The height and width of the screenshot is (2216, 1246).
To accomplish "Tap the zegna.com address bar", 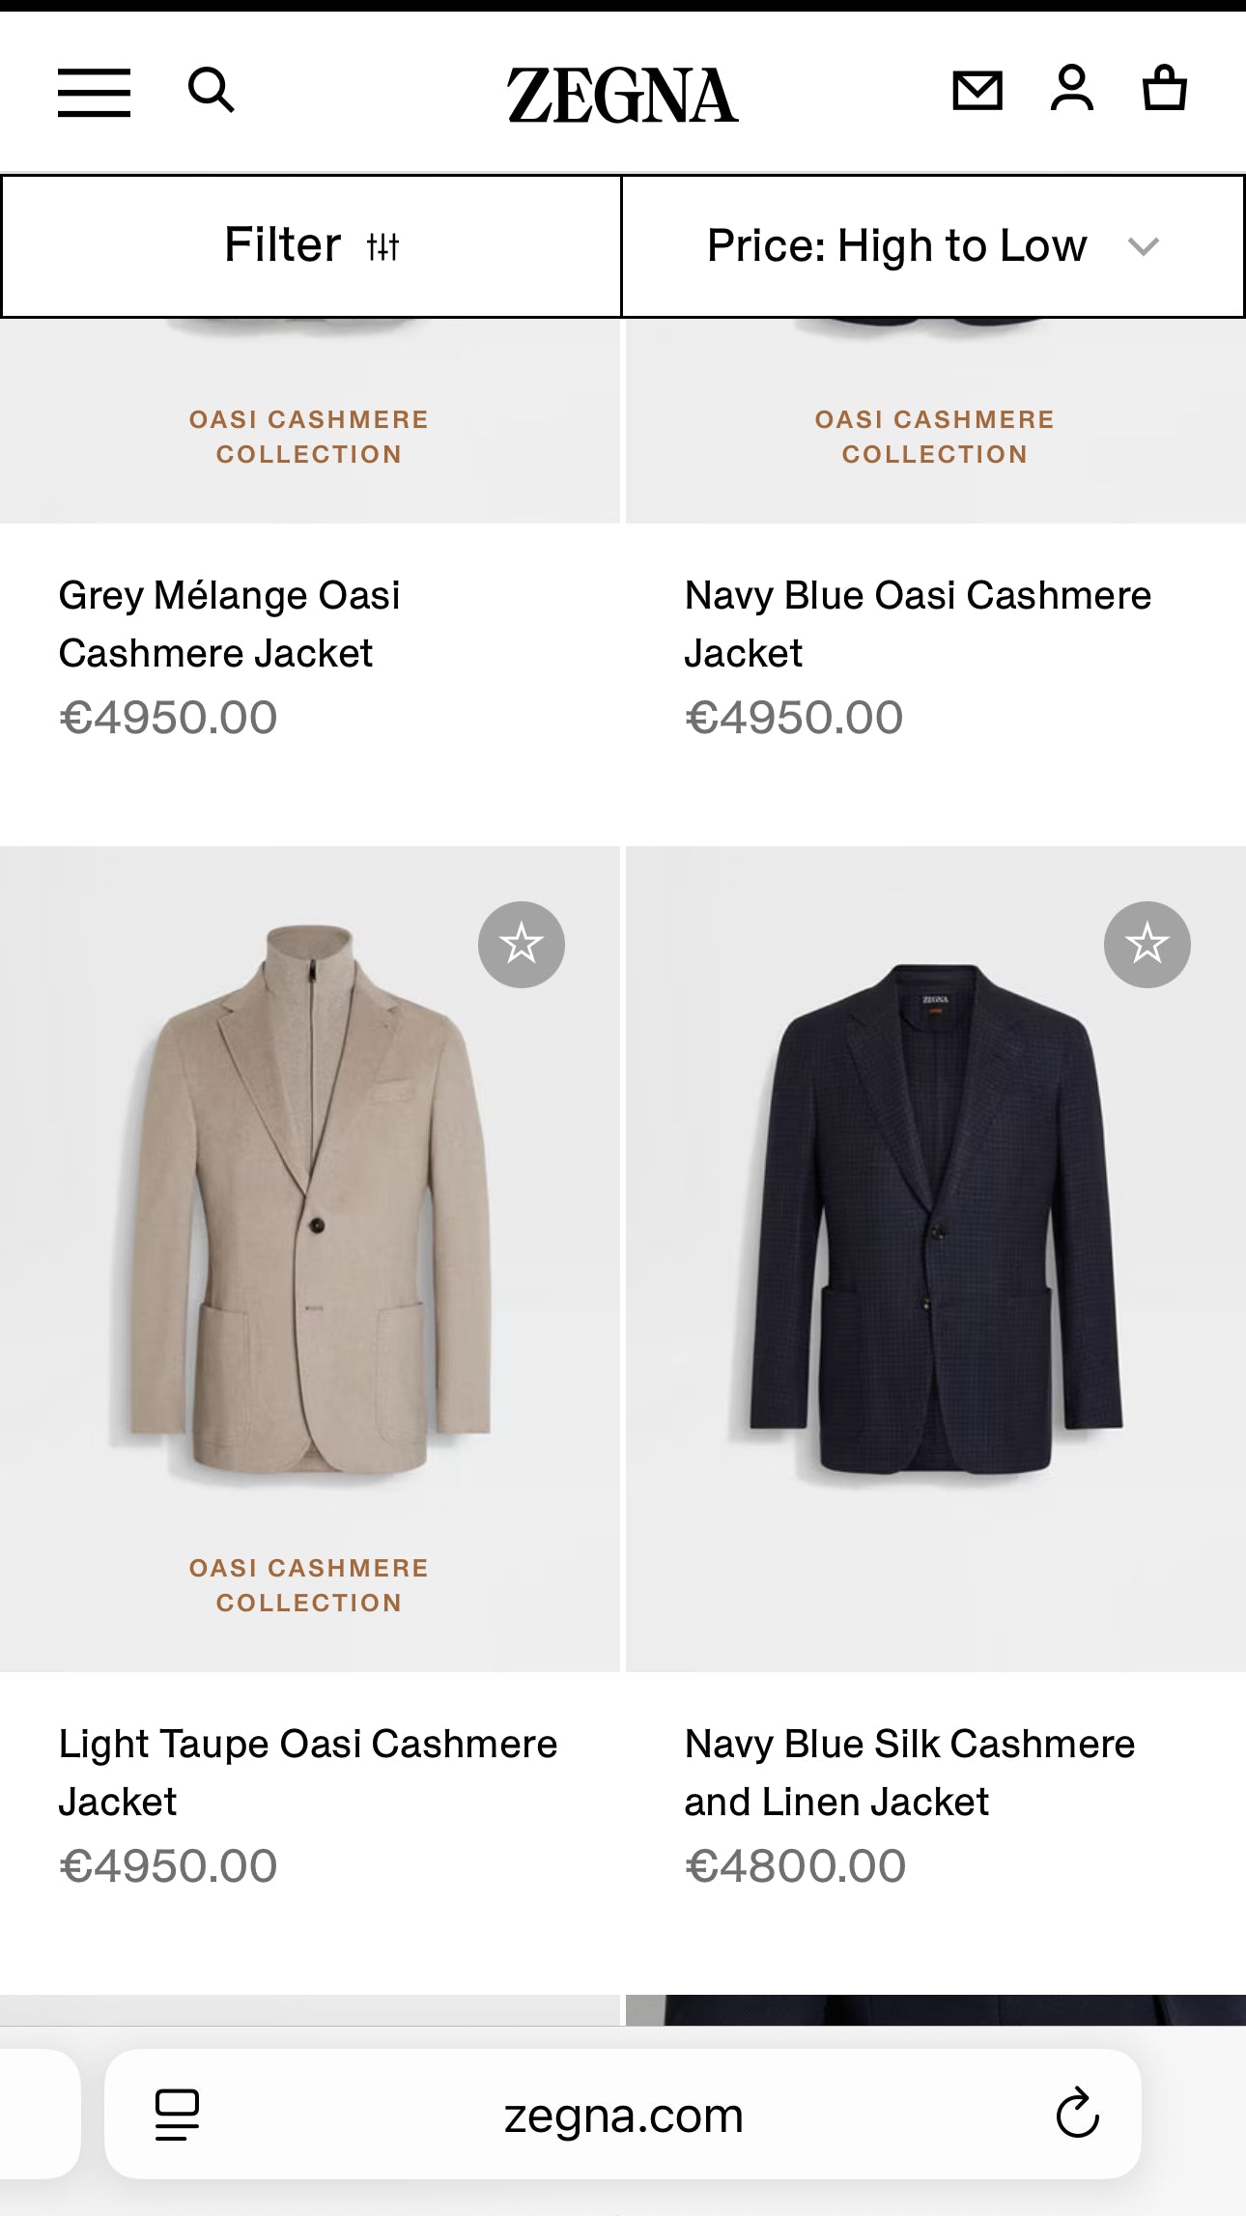I will click(623, 2114).
